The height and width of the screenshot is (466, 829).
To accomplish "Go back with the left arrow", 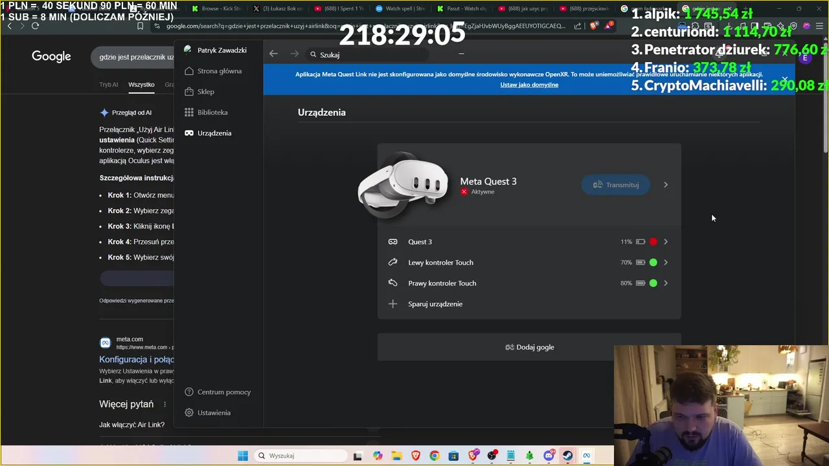I will pyautogui.click(x=273, y=54).
